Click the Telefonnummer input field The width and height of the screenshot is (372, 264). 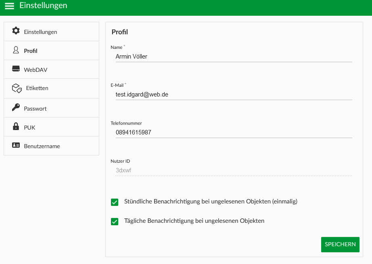tap(234, 132)
